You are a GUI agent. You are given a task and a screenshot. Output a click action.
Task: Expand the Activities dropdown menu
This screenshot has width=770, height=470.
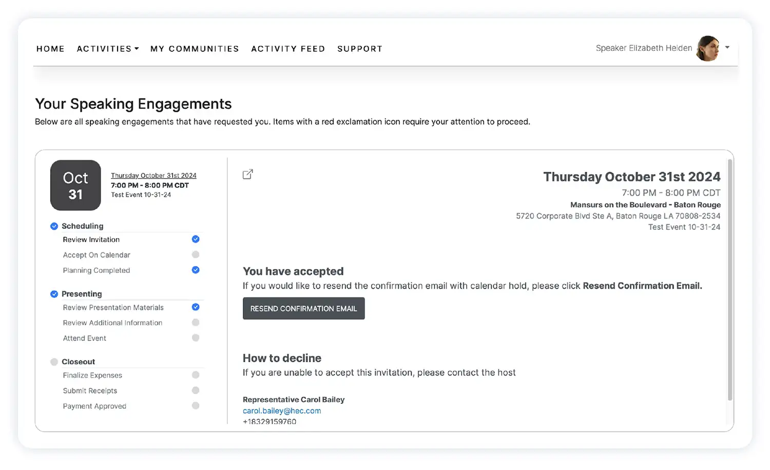tap(108, 49)
